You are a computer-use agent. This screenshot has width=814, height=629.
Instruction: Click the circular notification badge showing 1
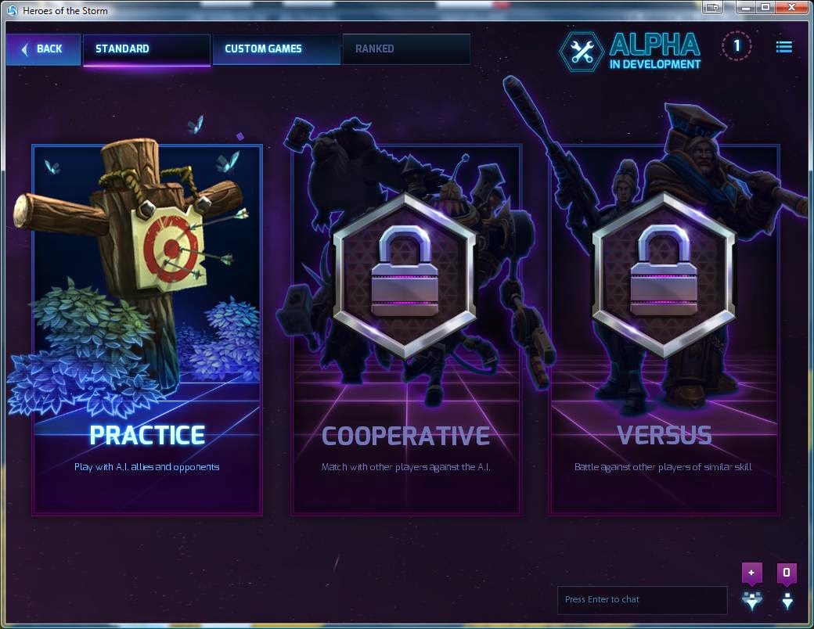[737, 45]
